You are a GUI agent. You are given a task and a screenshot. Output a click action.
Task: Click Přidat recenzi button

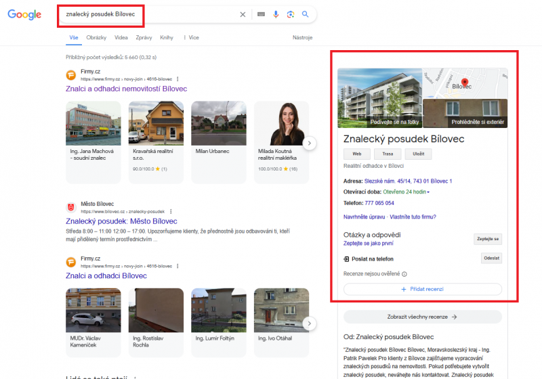tap(422, 289)
